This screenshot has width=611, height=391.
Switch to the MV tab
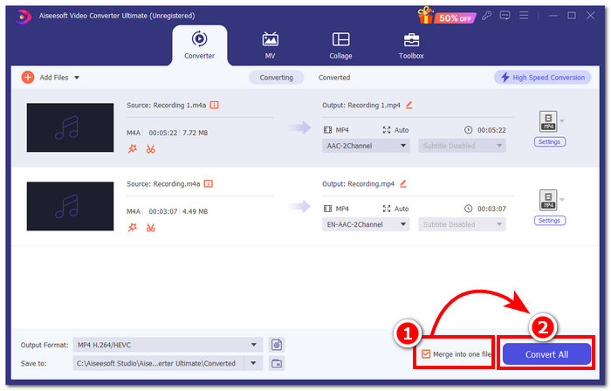tap(270, 45)
